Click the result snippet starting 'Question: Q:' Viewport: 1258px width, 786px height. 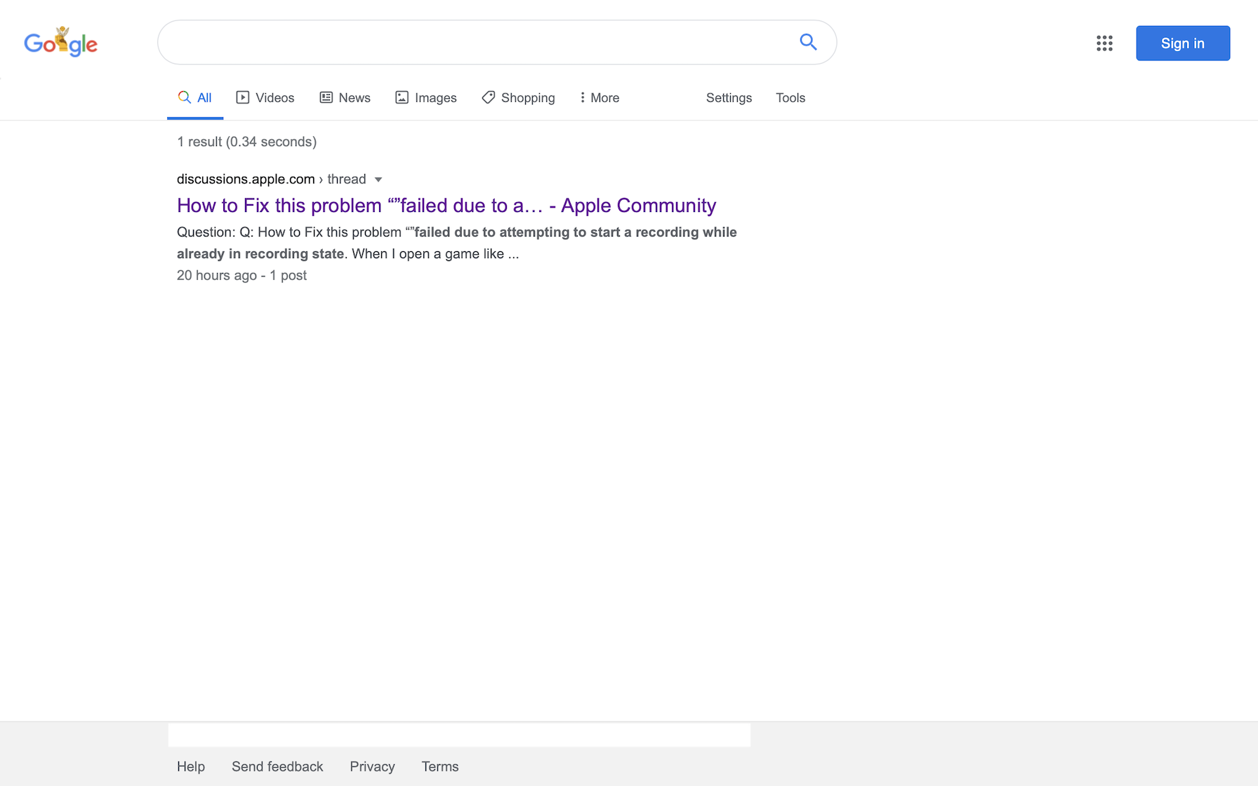click(x=457, y=243)
